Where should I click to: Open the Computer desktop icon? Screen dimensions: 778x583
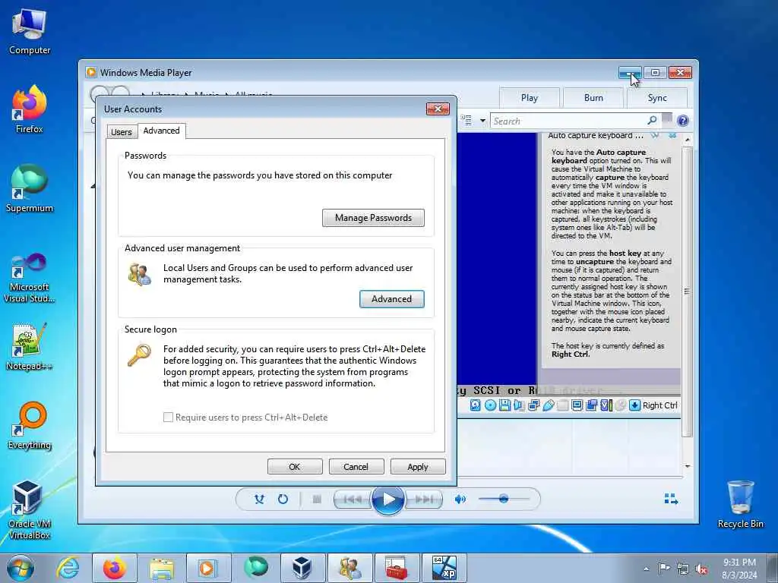click(x=30, y=31)
